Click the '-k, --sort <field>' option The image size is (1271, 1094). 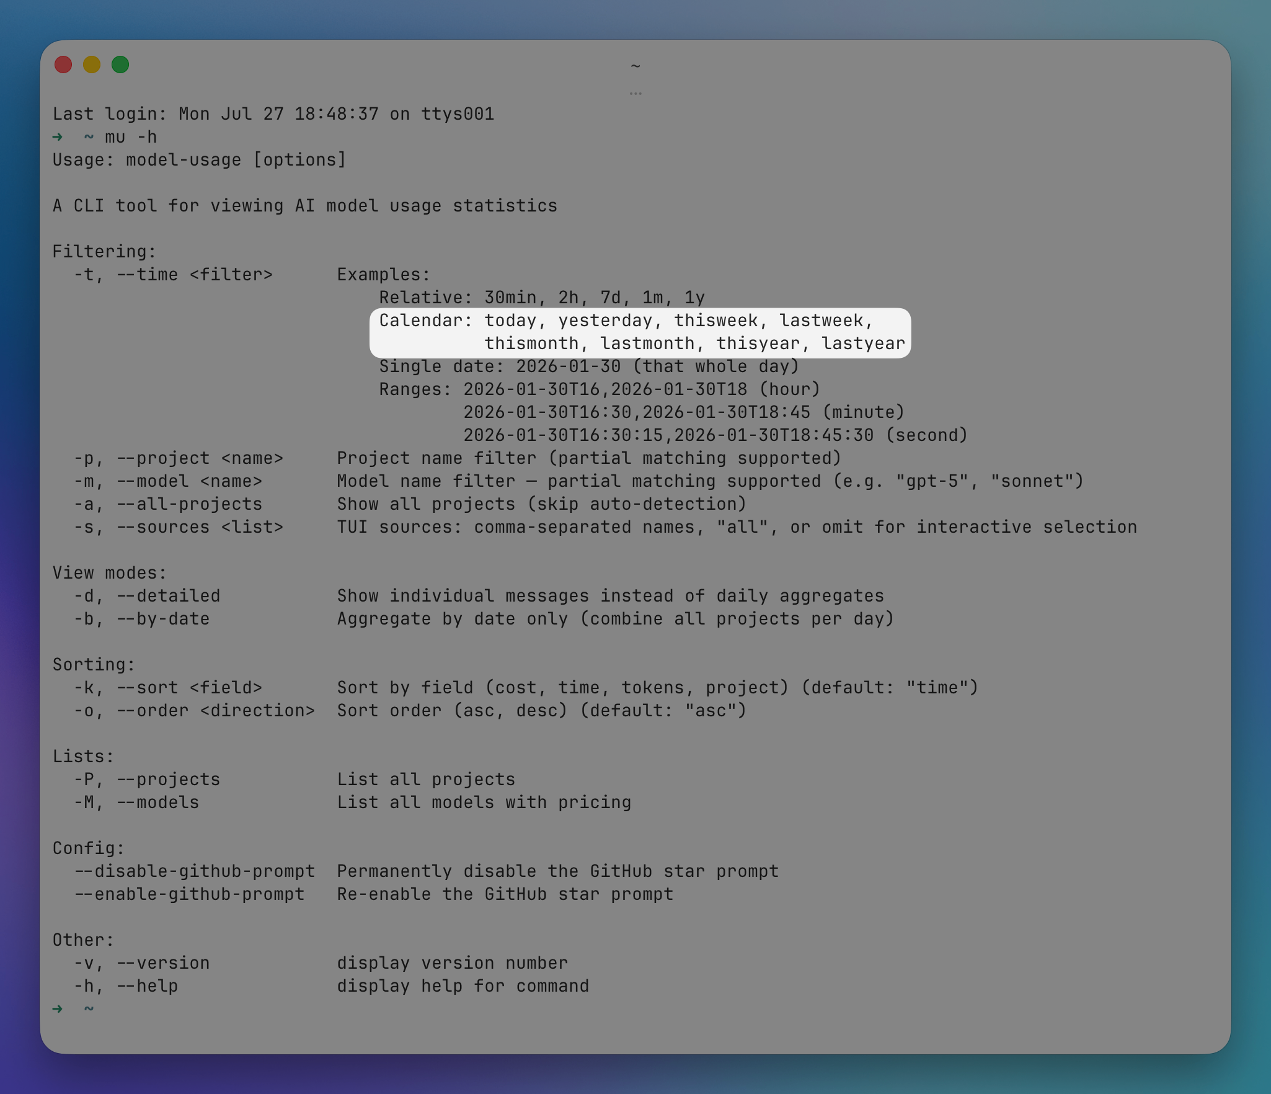point(168,688)
